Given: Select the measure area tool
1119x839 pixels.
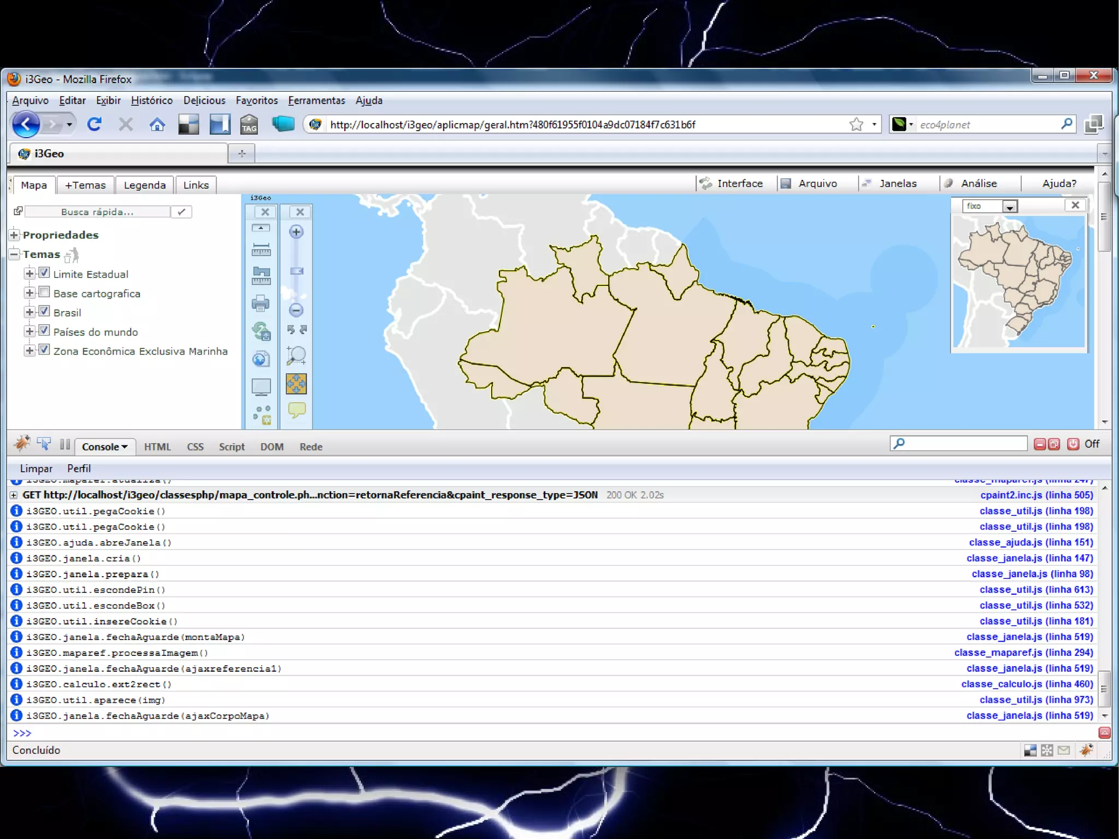Looking at the screenshot, I should coord(261,275).
